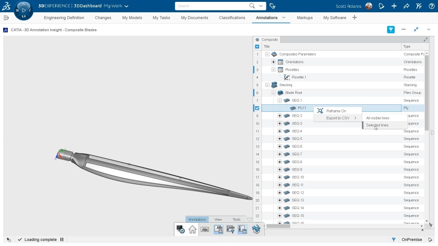438x246 pixels.
Task: Open the notifications bell
Action: [x=381, y=6]
